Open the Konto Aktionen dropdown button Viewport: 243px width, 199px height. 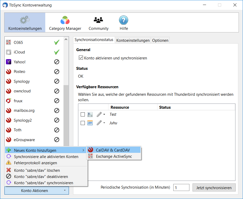click(x=37, y=190)
